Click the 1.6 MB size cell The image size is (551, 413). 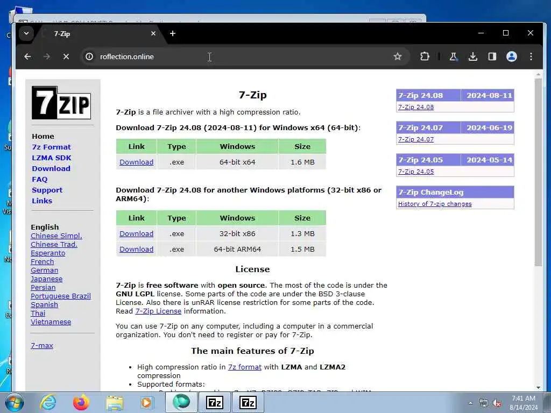coord(302,162)
